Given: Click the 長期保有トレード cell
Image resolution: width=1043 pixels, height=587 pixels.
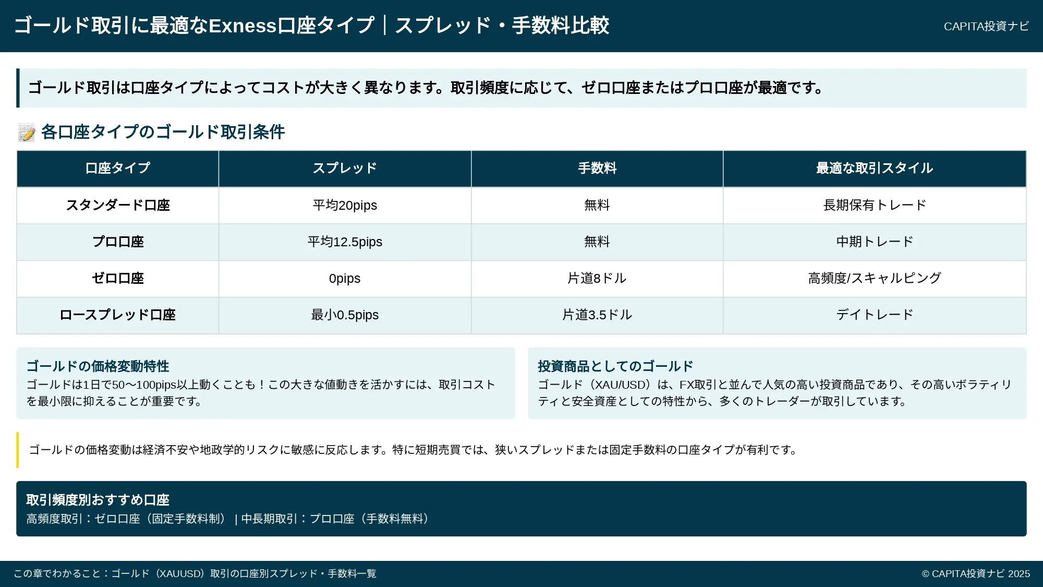Looking at the screenshot, I should click(x=875, y=206).
